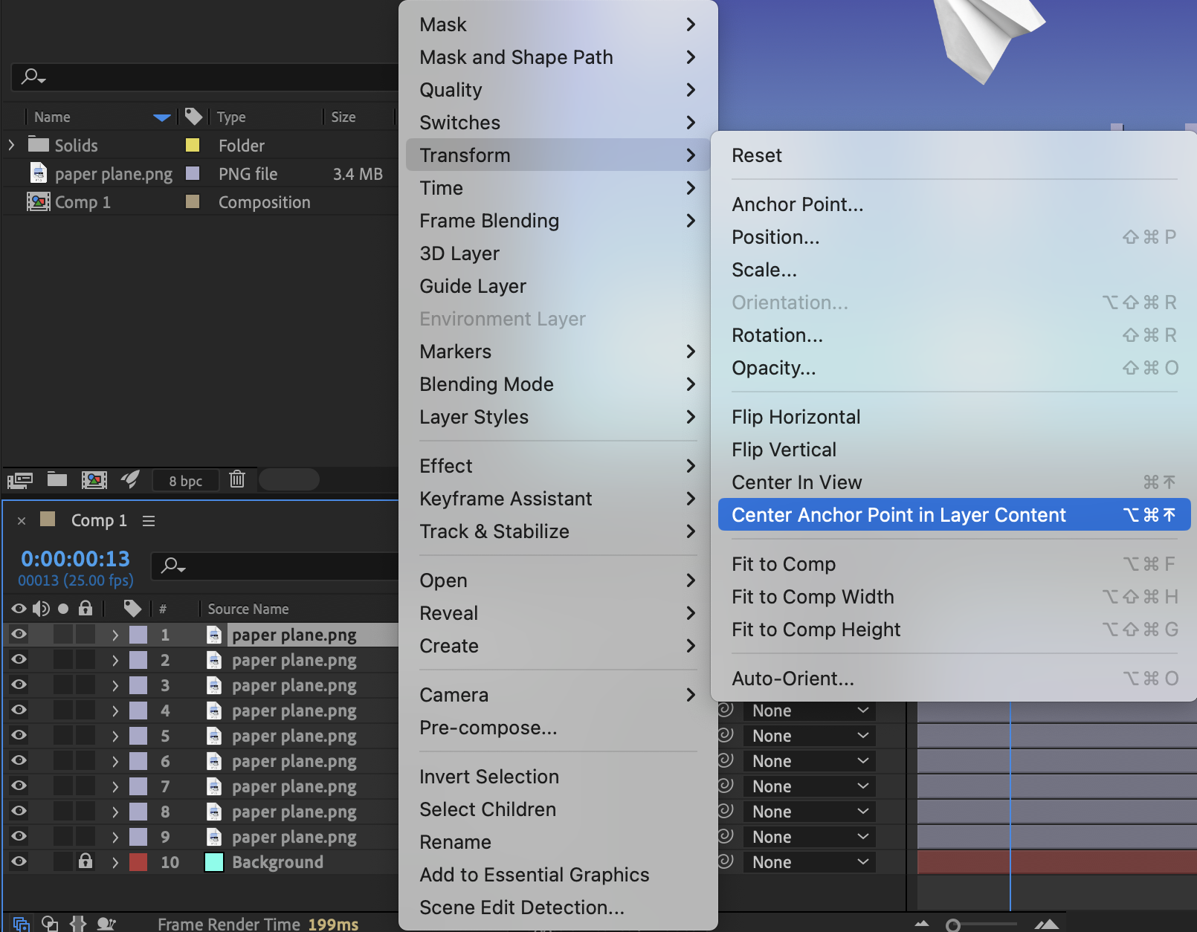Viewport: 1197px width, 932px height.
Task: Expand layer 5 properties
Action: [115, 736]
